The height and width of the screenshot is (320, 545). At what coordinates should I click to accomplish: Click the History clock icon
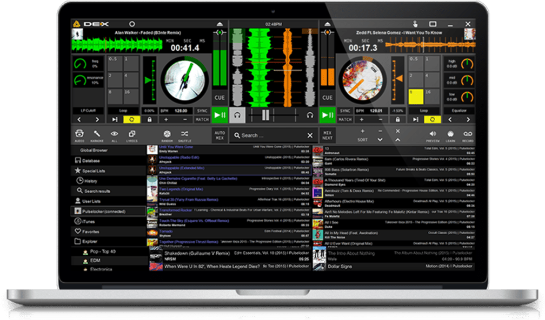[x=79, y=180]
